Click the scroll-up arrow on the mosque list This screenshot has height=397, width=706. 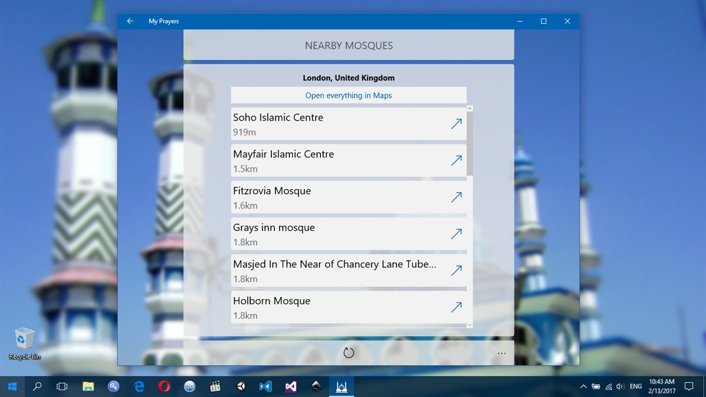point(469,108)
